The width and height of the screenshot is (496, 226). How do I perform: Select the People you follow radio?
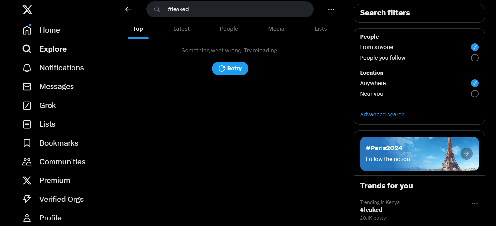475,58
